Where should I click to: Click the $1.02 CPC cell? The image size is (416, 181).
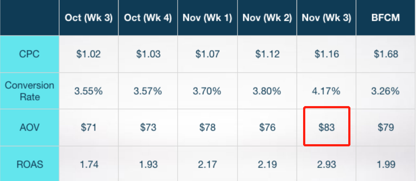tap(89, 55)
